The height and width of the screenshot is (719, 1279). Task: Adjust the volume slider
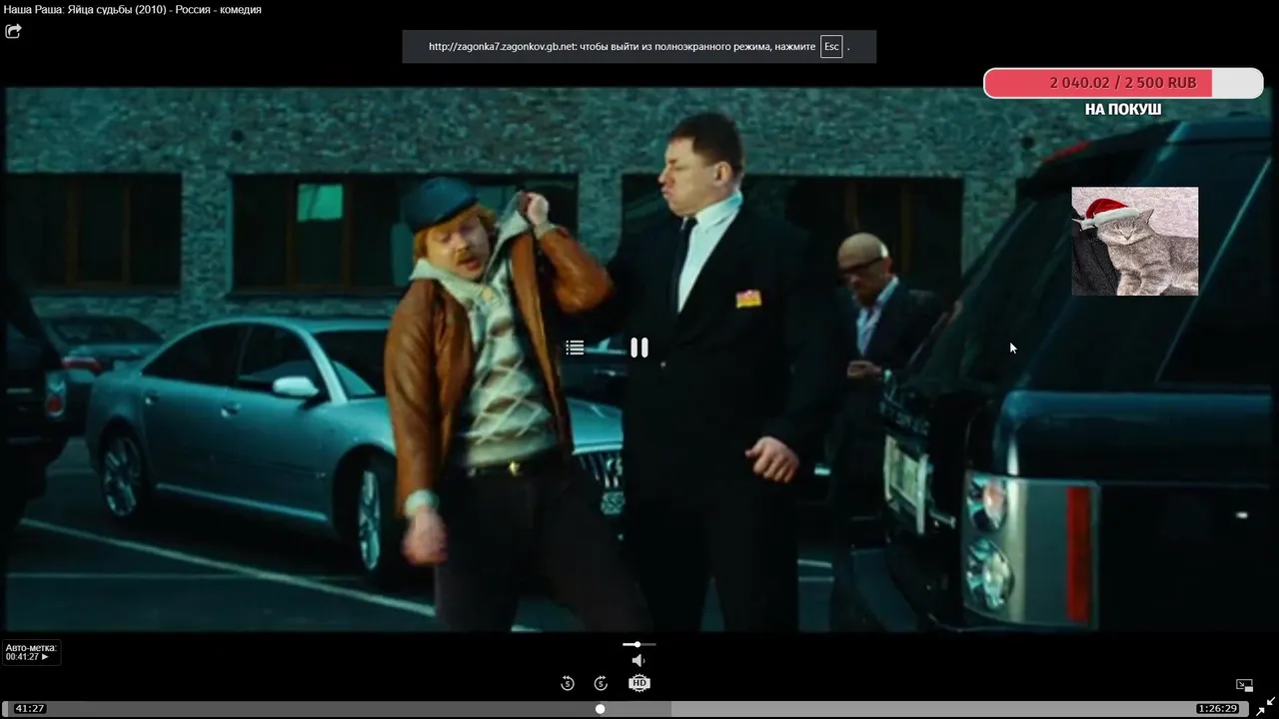tap(639, 644)
